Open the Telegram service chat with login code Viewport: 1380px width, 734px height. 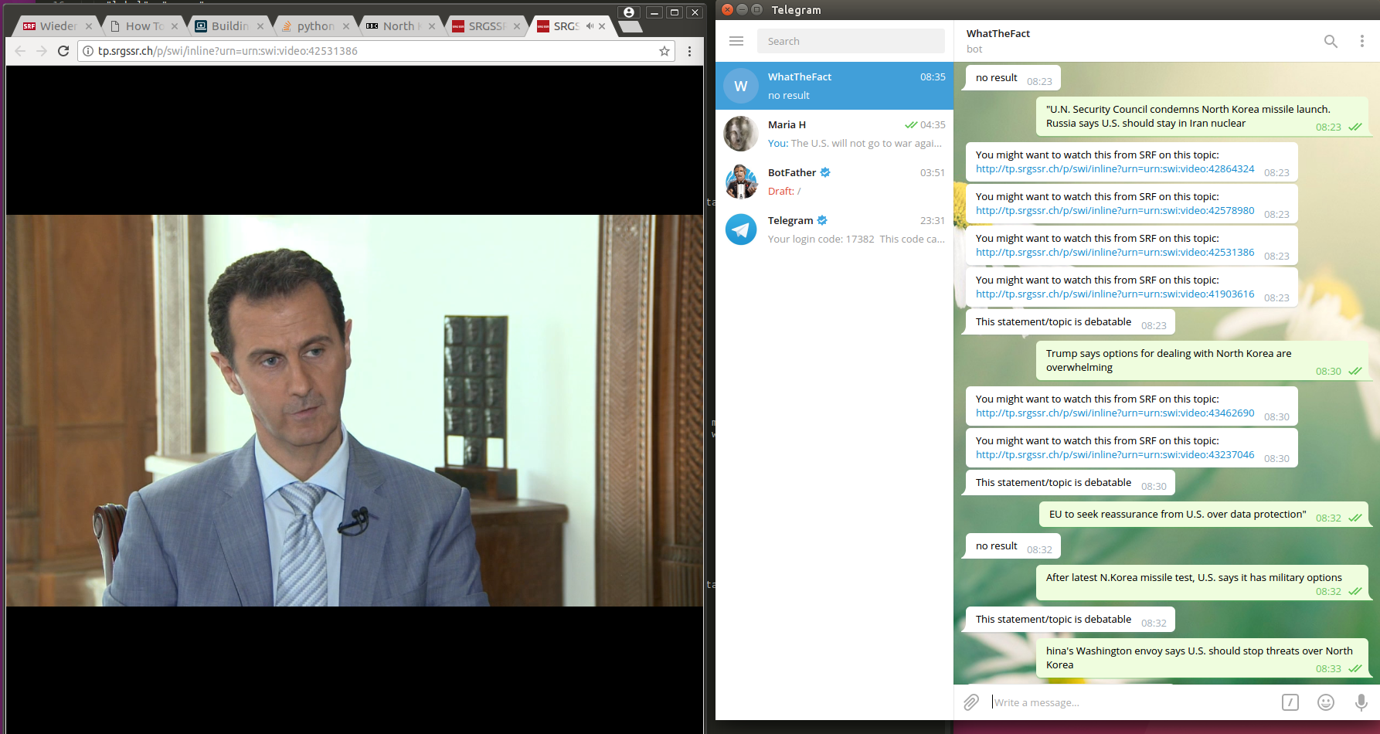(834, 229)
